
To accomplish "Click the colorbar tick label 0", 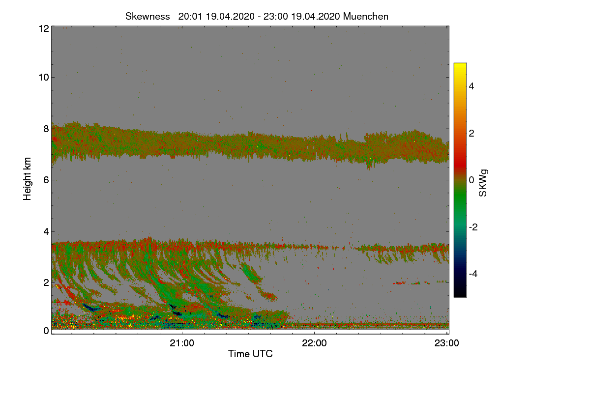I will (x=472, y=180).
